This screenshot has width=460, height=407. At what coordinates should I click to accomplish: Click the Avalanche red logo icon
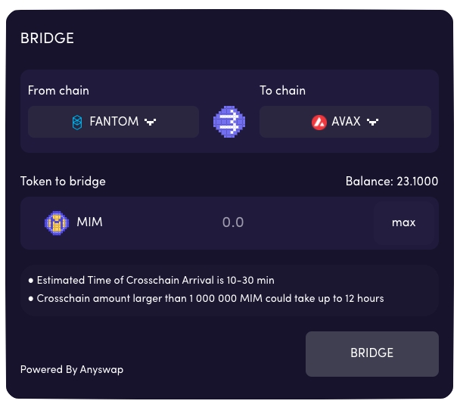tap(319, 122)
